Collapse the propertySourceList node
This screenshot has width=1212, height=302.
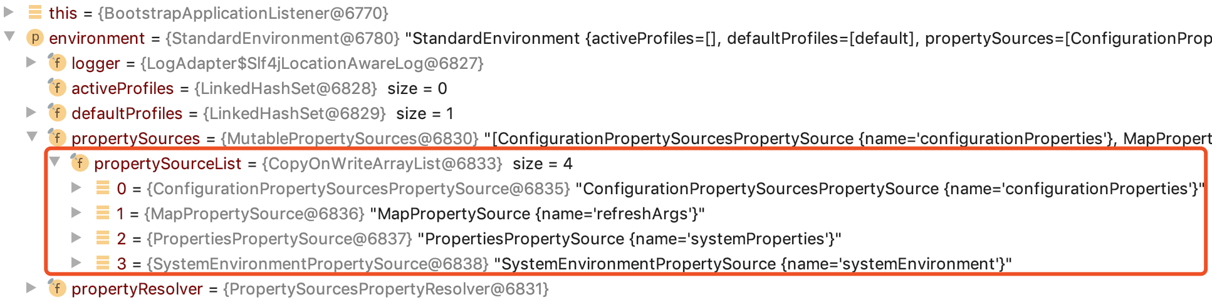pos(55,162)
